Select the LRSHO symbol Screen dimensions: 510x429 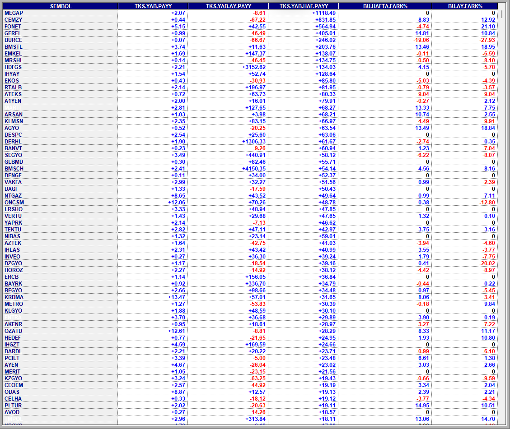pyautogui.click(x=14, y=209)
